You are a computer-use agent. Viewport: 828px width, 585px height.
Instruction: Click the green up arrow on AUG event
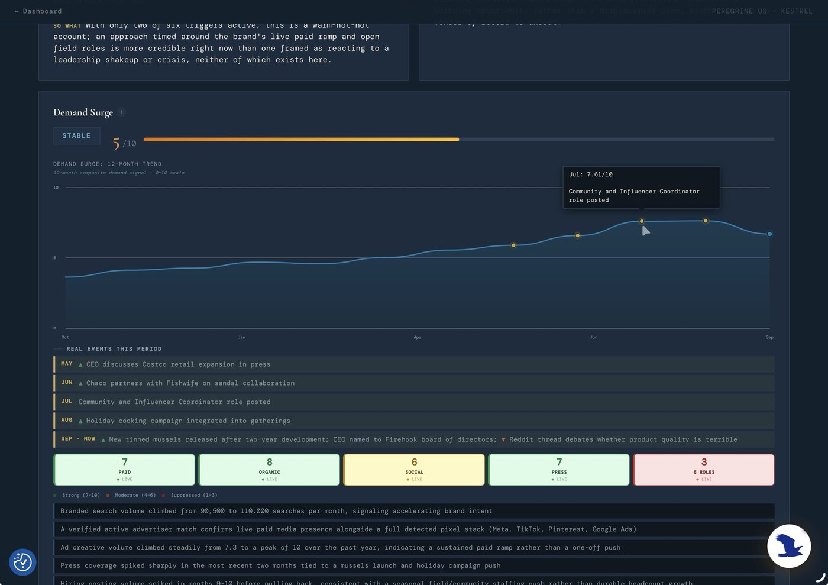81,421
